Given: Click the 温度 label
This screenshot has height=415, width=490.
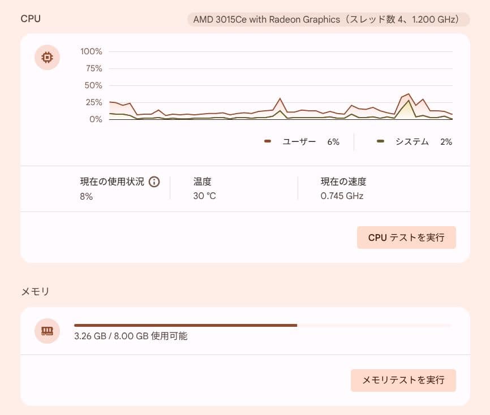Looking at the screenshot, I should coord(202,182).
